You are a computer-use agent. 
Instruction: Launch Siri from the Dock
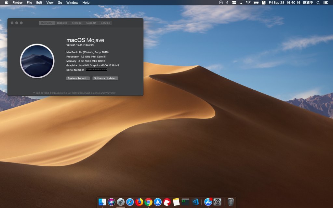pyautogui.click(x=112, y=202)
